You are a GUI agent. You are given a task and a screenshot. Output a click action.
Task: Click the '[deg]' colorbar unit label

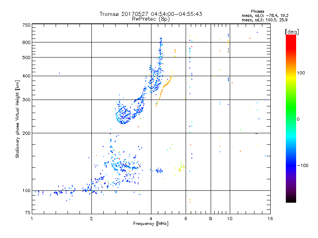coord(292,32)
